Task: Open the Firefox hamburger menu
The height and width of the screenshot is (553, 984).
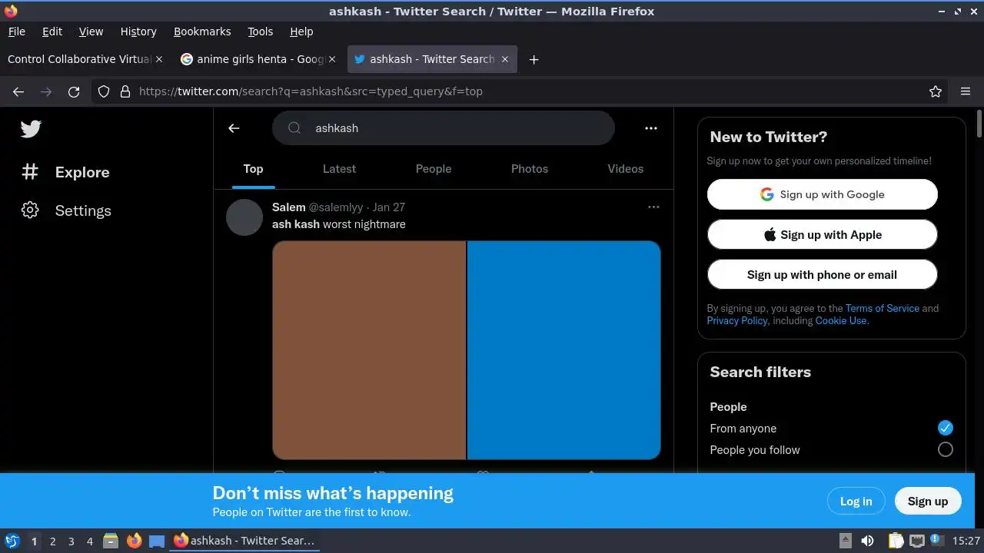Action: coord(966,91)
